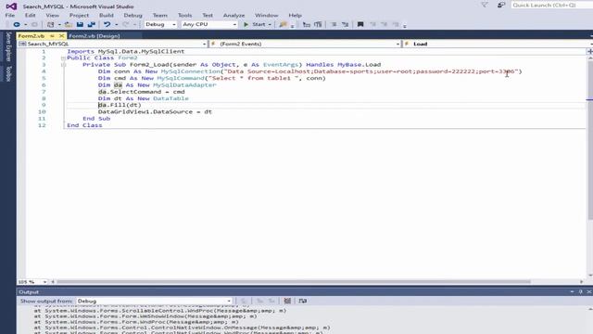This screenshot has width=593, height=334.
Task: Open the Edit menu
Action: click(x=31, y=15)
